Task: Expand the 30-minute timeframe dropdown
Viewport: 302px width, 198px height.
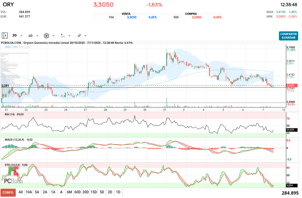Action: tap(21, 36)
